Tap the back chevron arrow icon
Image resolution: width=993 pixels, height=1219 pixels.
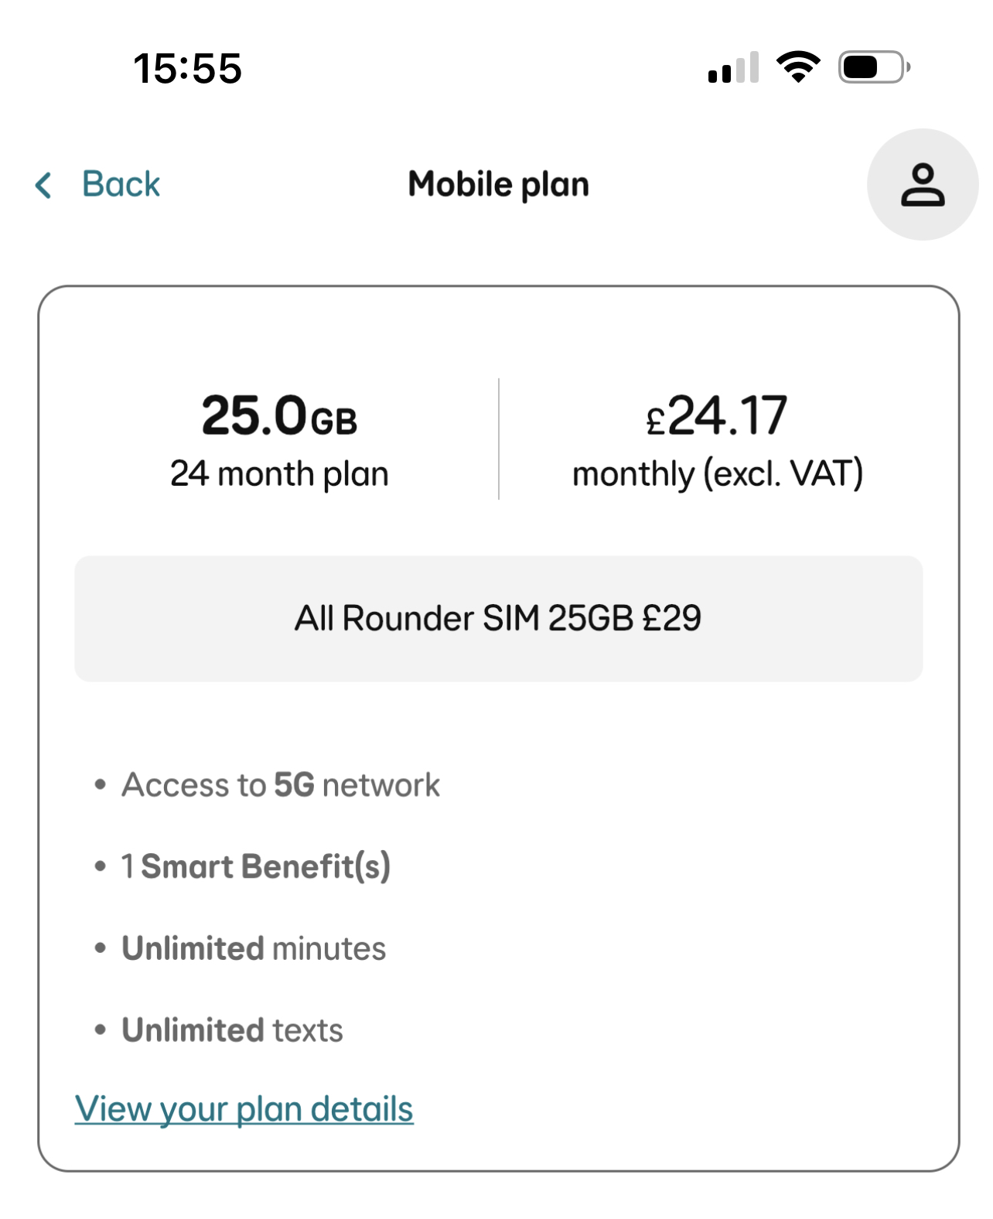tap(44, 185)
